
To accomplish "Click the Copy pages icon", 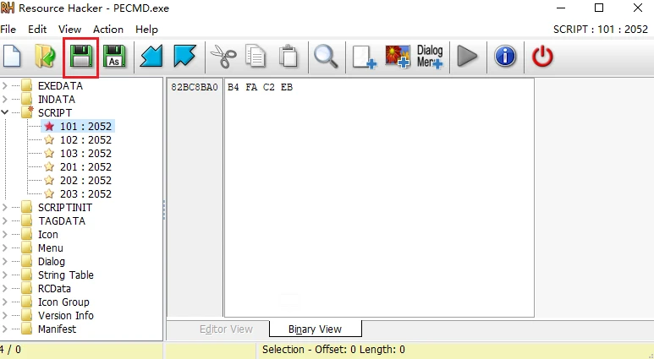I will pos(256,57).
